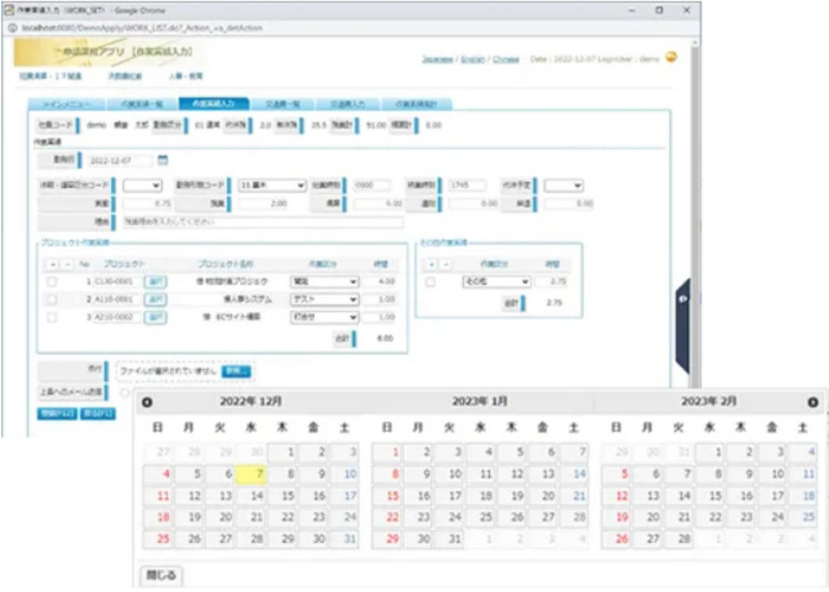
Task: Open the attendance code dropdown showing 11
Action: [x=271, y=186]
